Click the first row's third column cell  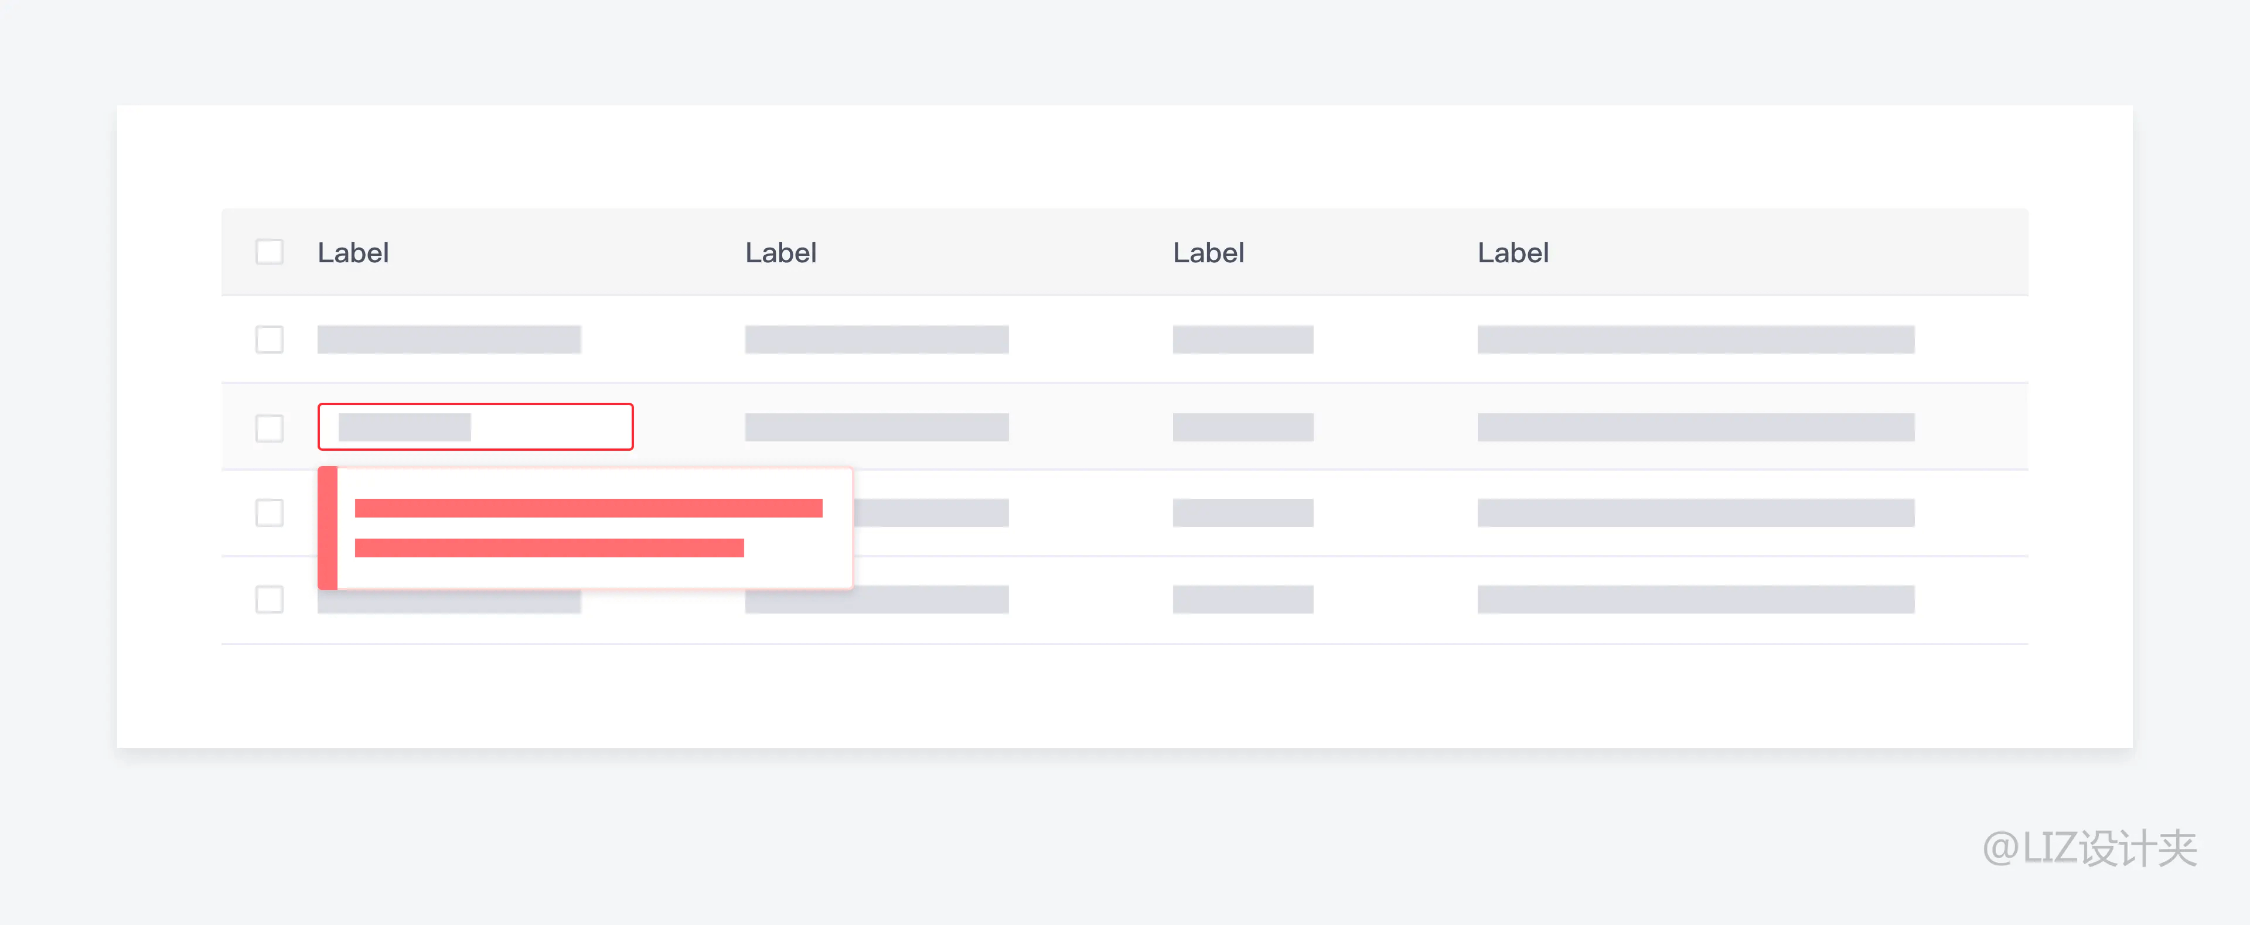pos(1242,340)
